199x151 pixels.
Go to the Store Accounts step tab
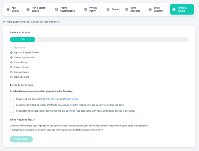(135, 10)
